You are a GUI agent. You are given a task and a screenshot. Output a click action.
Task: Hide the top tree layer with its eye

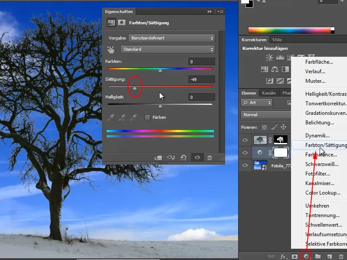pos(245,140)
